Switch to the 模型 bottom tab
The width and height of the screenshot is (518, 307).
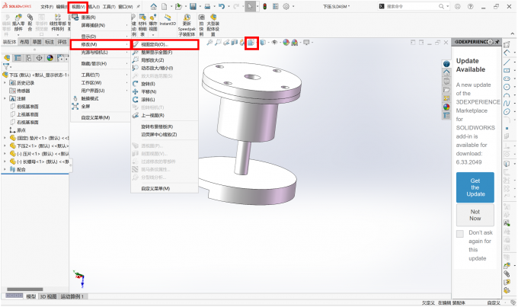point(31,296)
